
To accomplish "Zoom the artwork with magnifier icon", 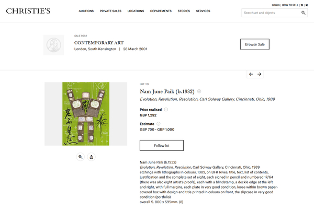I will click(81, 156).
